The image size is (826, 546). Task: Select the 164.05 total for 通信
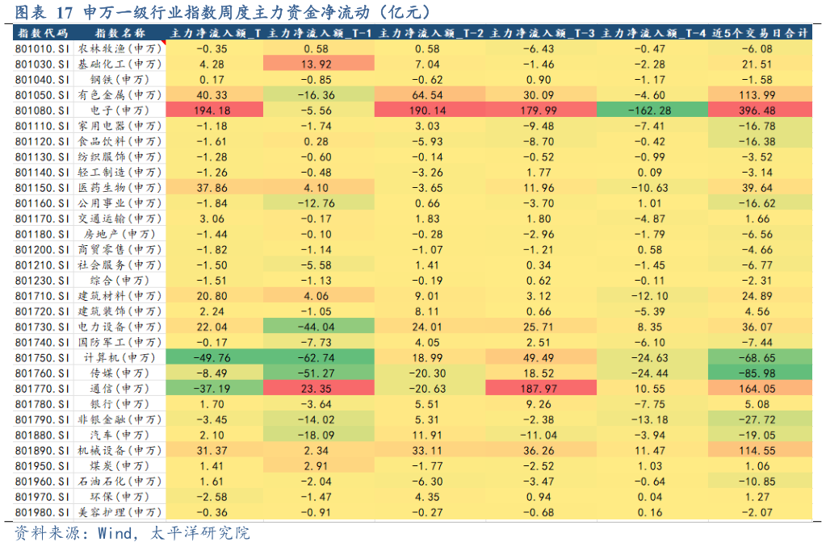[x=760, y=388]
